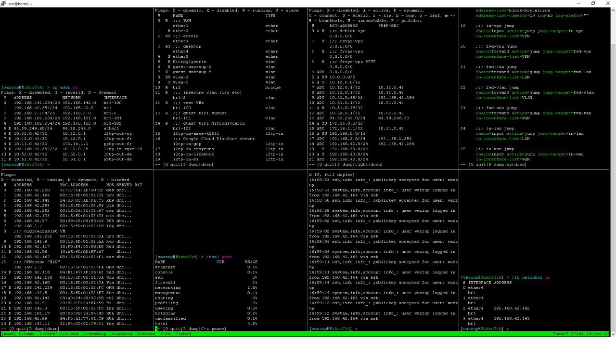This screenshot has height=337, width=616.
Task: Click ';;; fwd-wan jump' rule comment
Action: [x=497, y=108]
